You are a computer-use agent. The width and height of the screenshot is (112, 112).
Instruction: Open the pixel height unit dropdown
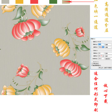click(x=109, y=47)
